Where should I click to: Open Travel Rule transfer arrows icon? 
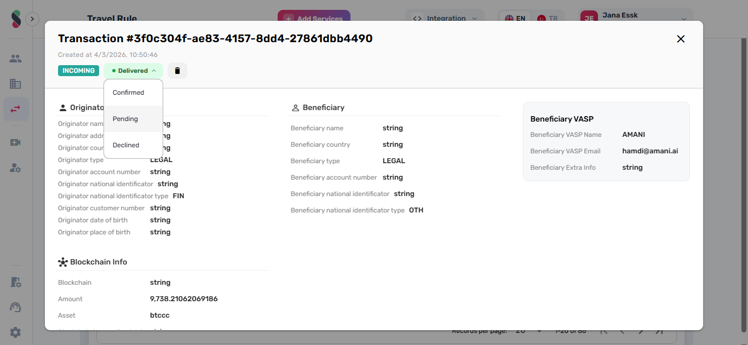pos(15,109)
